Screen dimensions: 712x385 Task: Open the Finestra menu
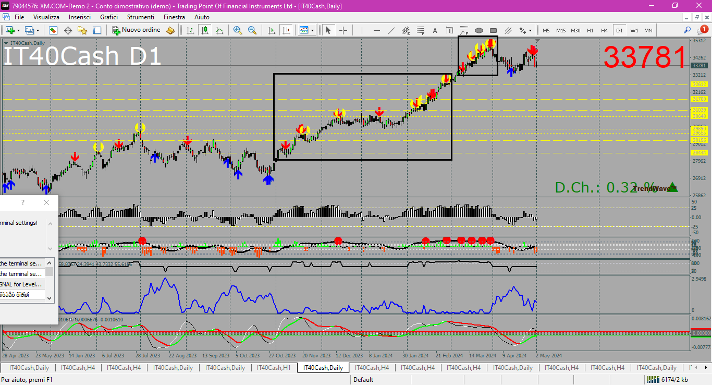174,17
